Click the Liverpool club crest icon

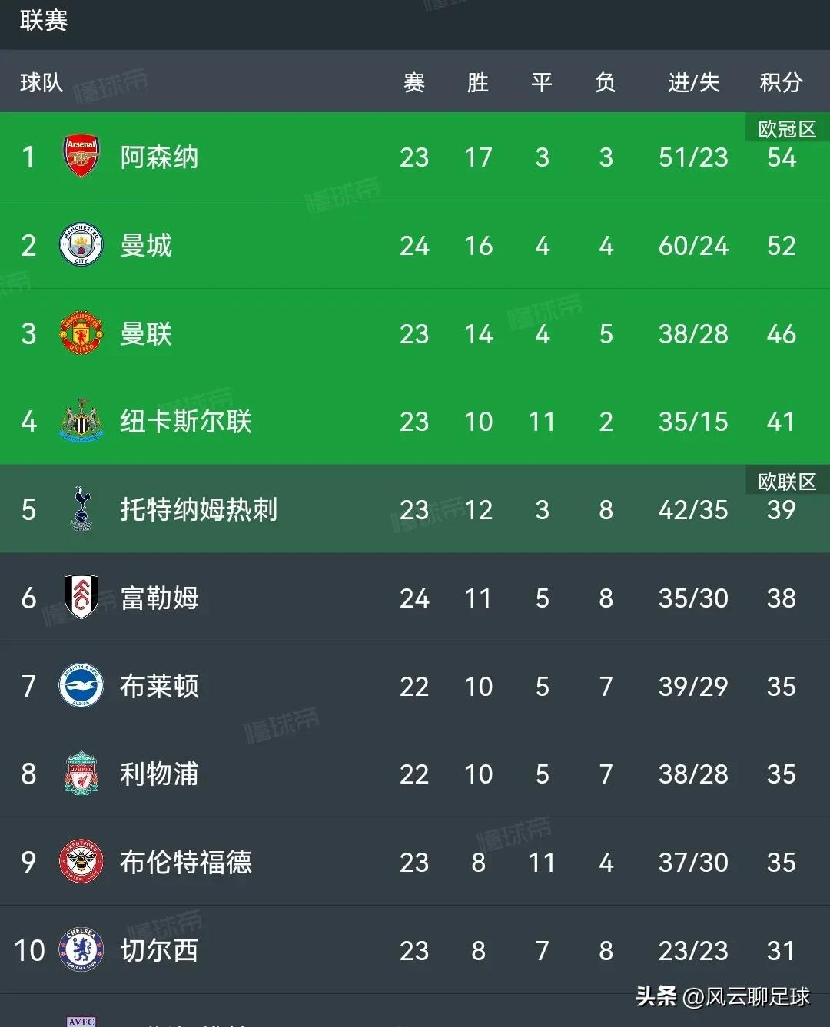click(x=81, y=774)
